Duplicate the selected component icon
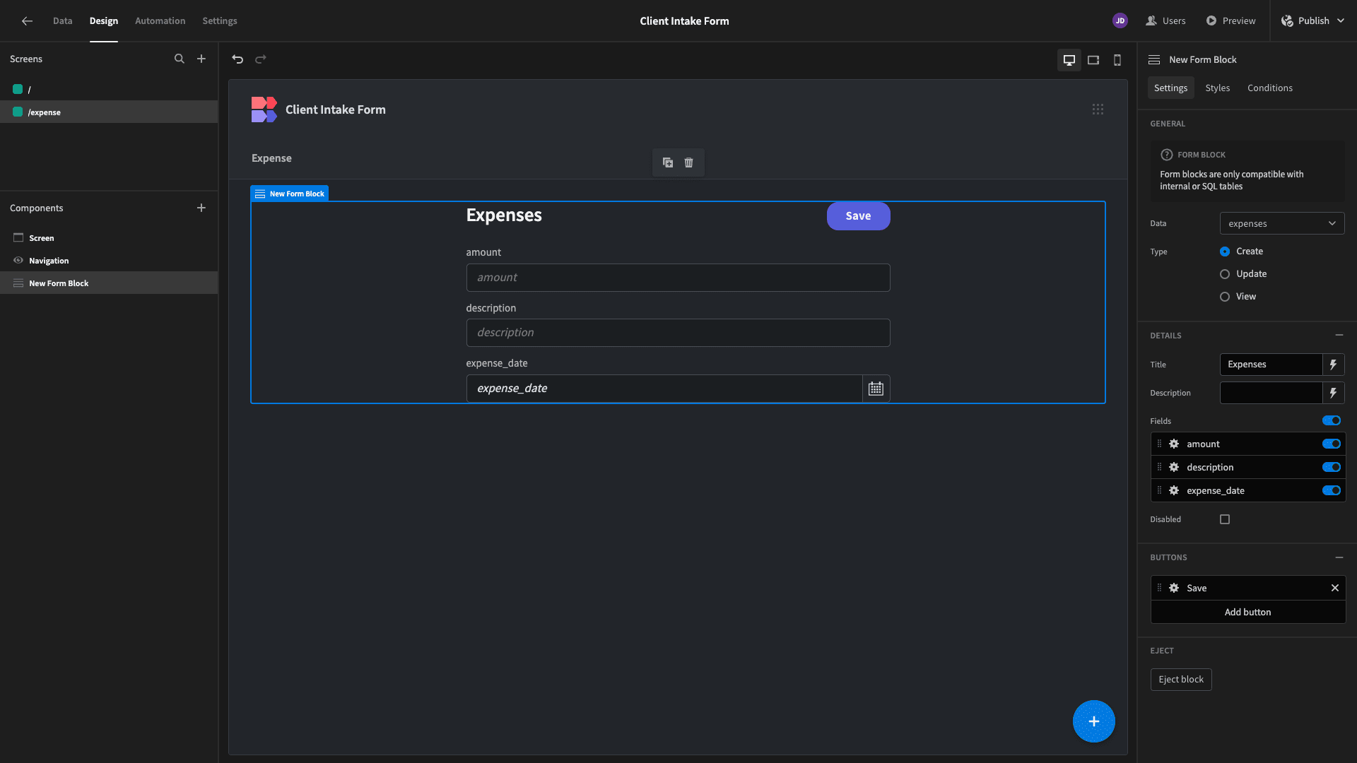The height and width of the screenshot is (763, 1357). 668,162
